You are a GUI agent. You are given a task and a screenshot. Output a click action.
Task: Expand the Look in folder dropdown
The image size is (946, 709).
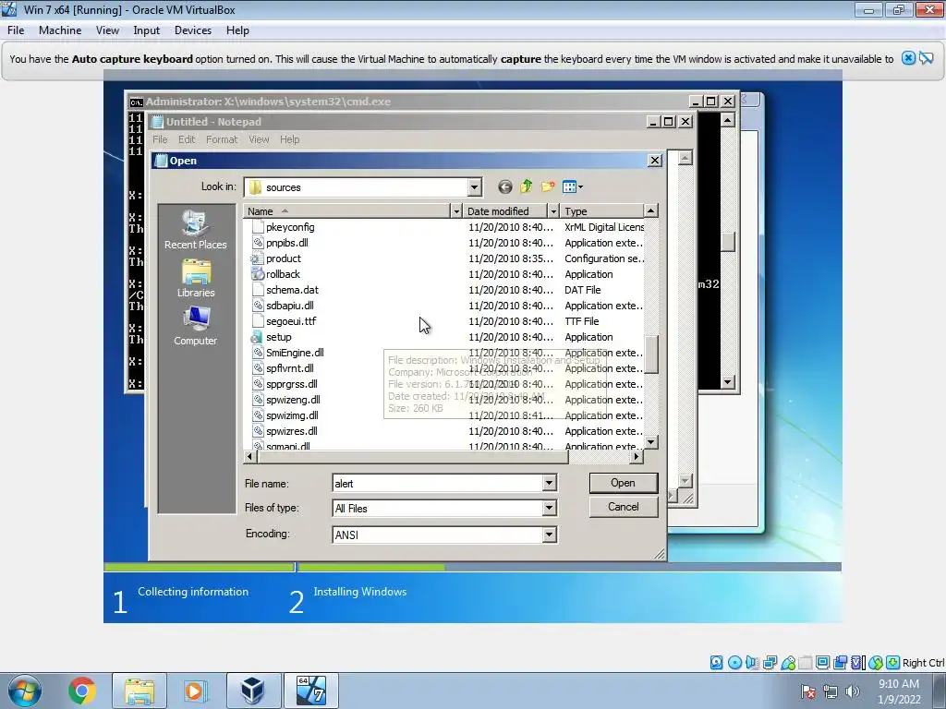point(474,187)
